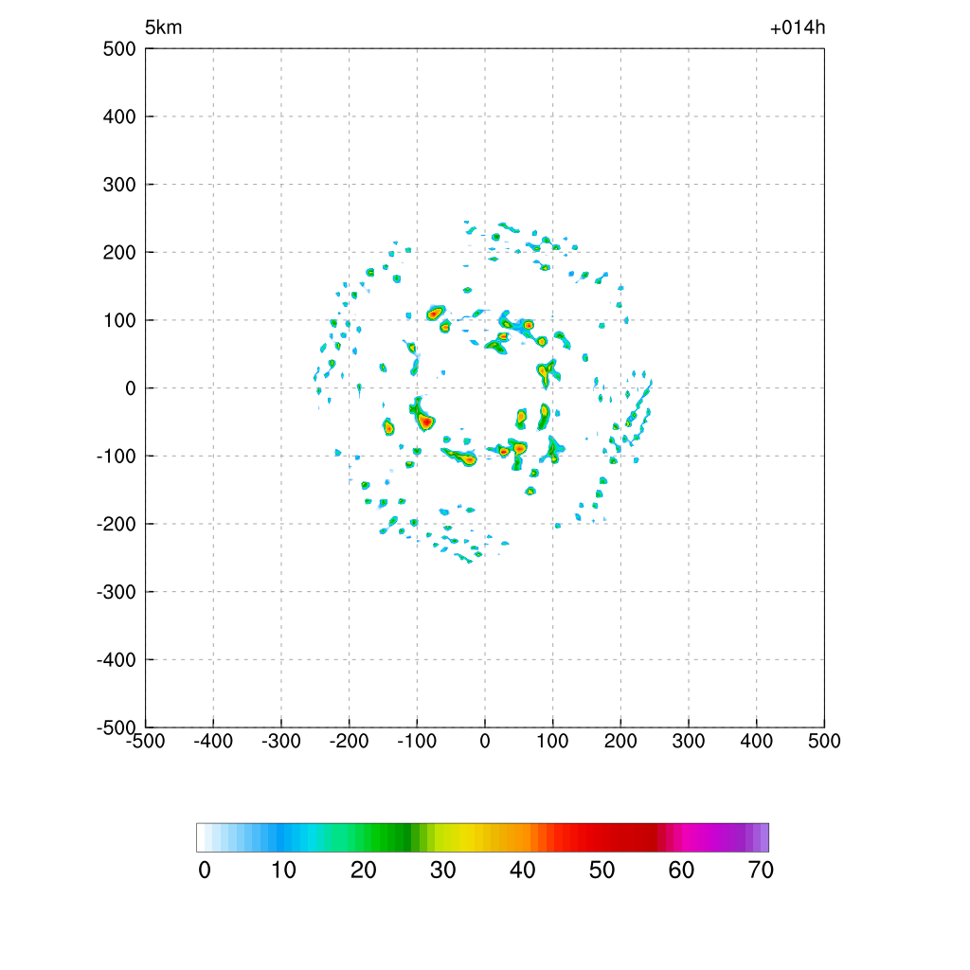Pick the colorbar label 50
Viewport: 970px width, 970px height.
click(602, 871)
